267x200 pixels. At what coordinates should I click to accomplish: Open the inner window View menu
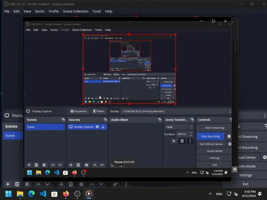(44, 30)
